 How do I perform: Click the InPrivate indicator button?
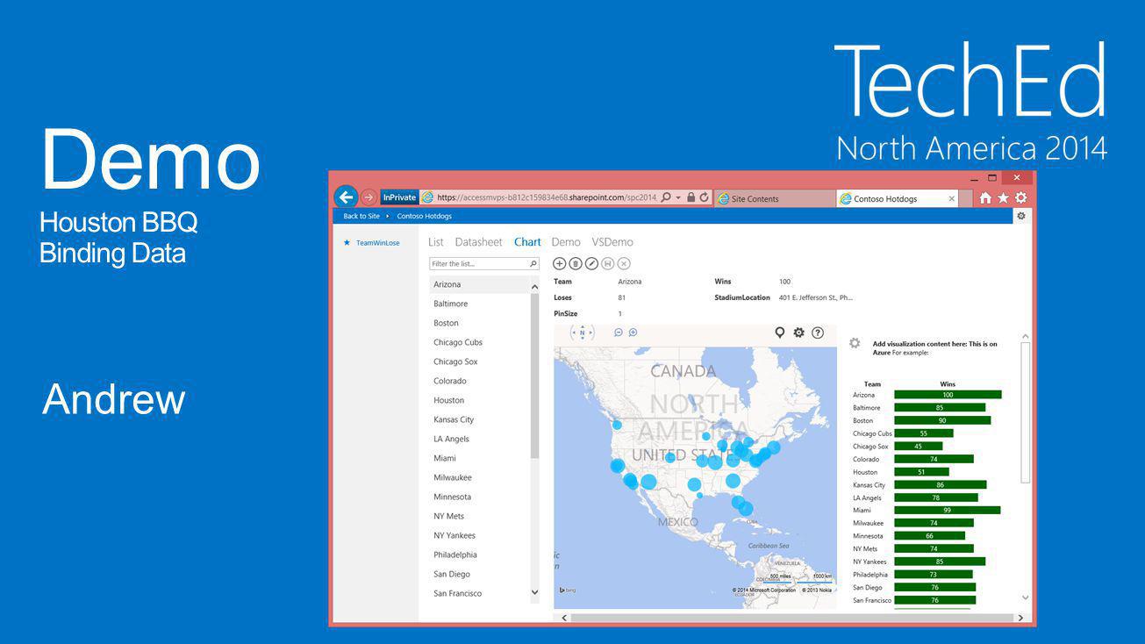coord(399,197)
